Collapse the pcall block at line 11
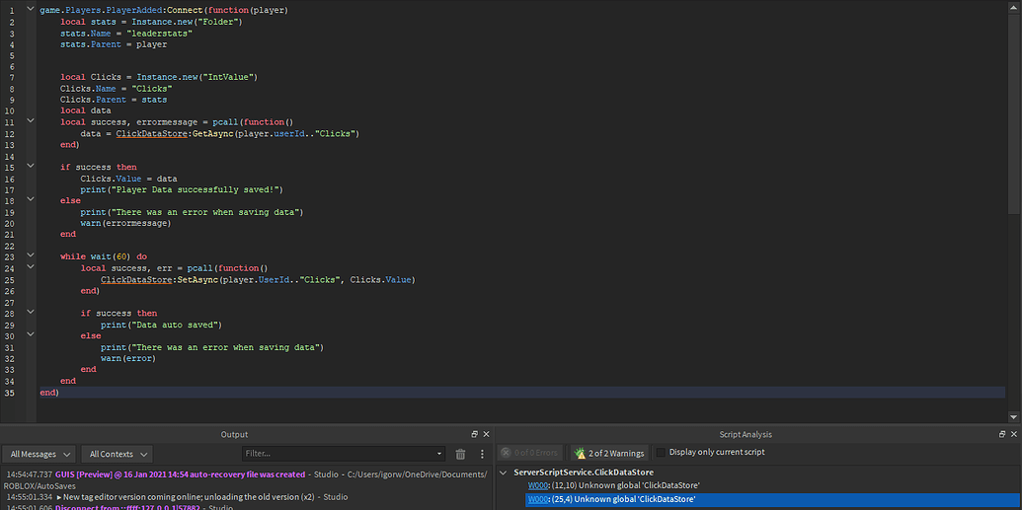Image resolution: width=1022 pixels, height=510 pixels. tap(30, 121)
